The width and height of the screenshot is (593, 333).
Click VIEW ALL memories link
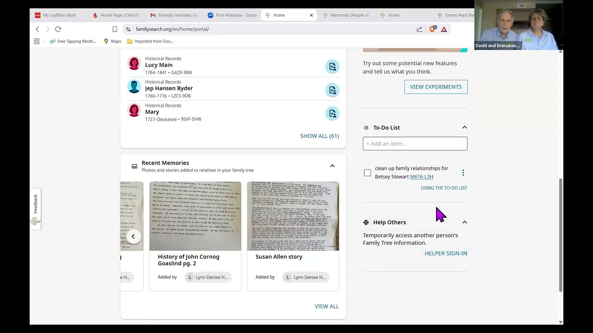pyautogui.click(x=327, y=306)
